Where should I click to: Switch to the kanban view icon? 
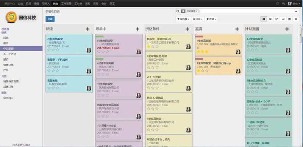coord(264,19)
